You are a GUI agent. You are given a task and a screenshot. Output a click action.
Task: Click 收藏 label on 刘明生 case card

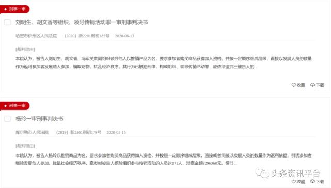point(301,85)
